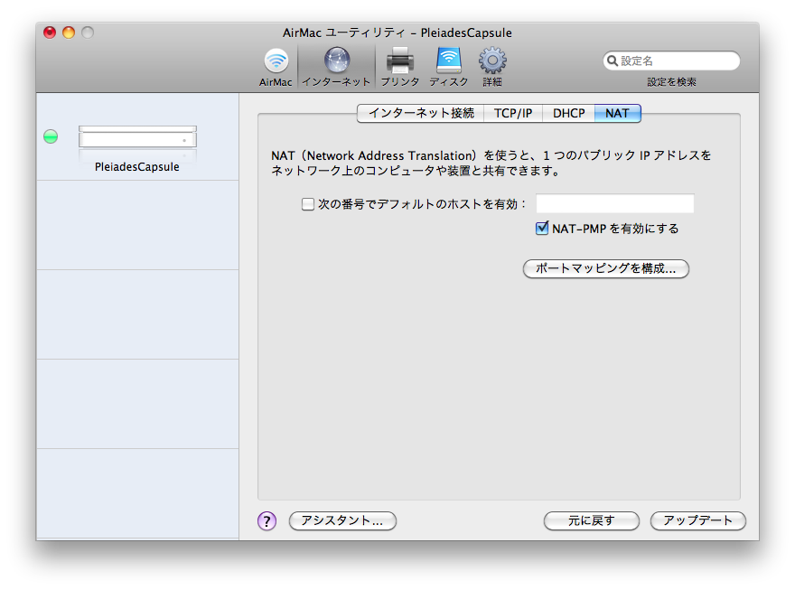795x590 pixels.
Task: Close the AirMac utility window
Action: pyautogui.click(x=50, y=33)
